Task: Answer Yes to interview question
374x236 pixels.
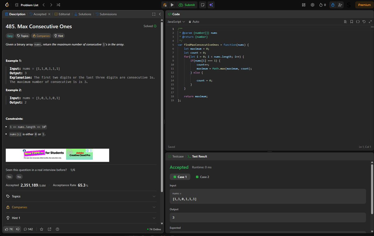Action: tap(9, 177)
